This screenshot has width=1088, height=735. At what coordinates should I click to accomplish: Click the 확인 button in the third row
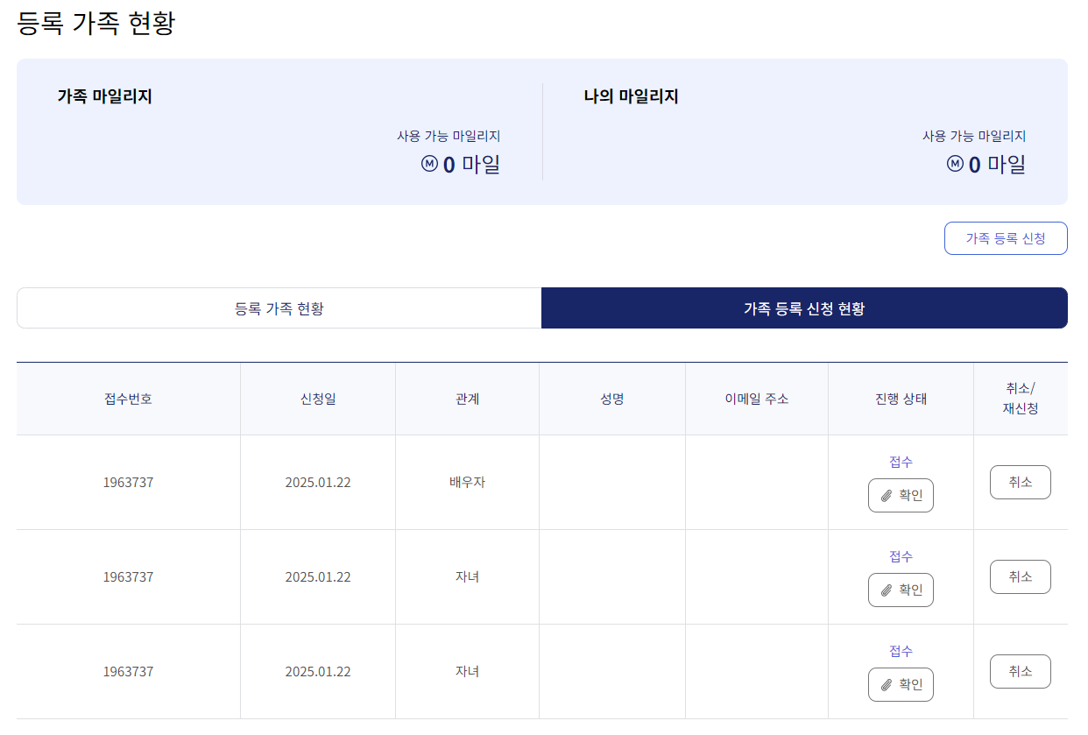click(901, 684)
